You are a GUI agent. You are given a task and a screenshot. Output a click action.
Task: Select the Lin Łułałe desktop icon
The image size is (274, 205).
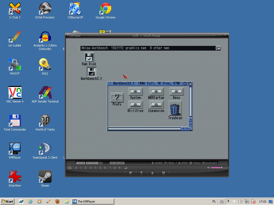(x=15, y=39)
